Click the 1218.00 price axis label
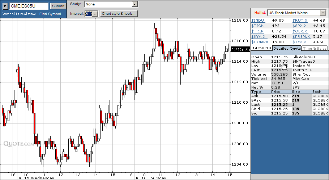Screen dimensions: 329x180 [x=239, y=21]
